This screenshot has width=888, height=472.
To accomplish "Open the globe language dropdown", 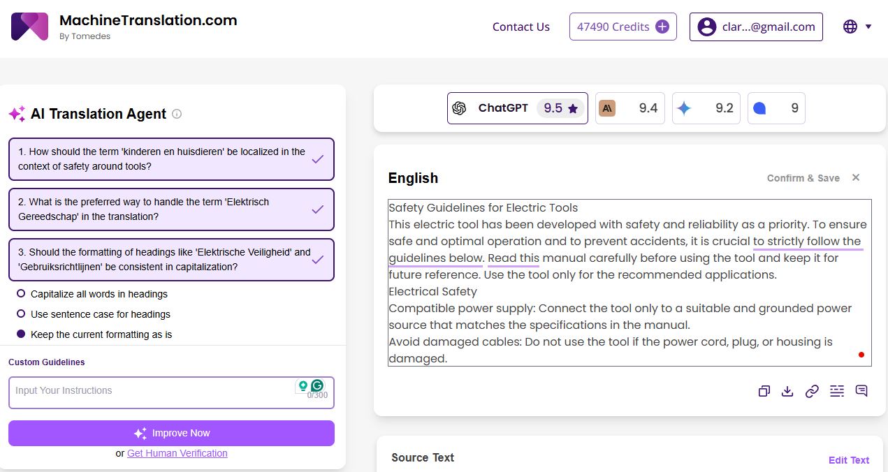I will [x=858, y=27].
